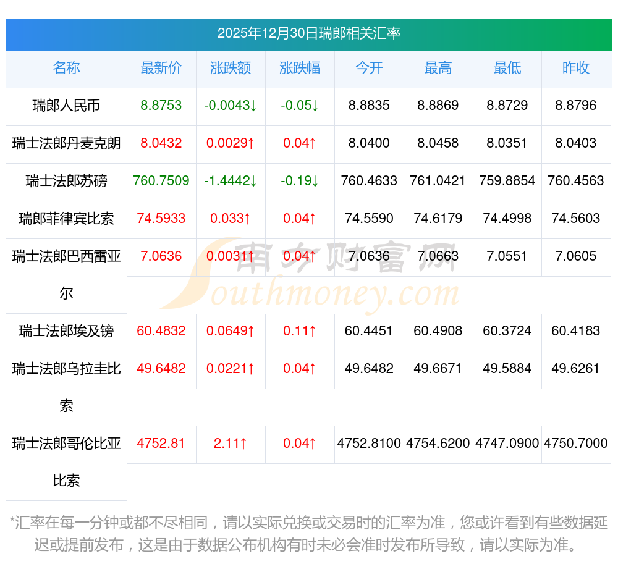Click the 2025年12月30日瑞郎相关汇率 title banner

pos(308,33)
